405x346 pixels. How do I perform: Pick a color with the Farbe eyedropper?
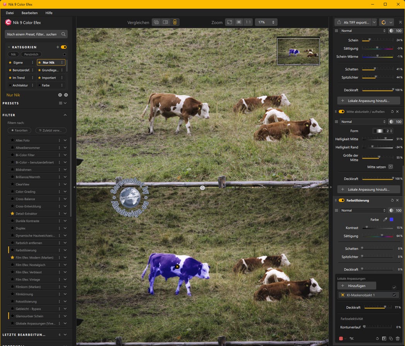pyautogui.click(x=385, y=220)
